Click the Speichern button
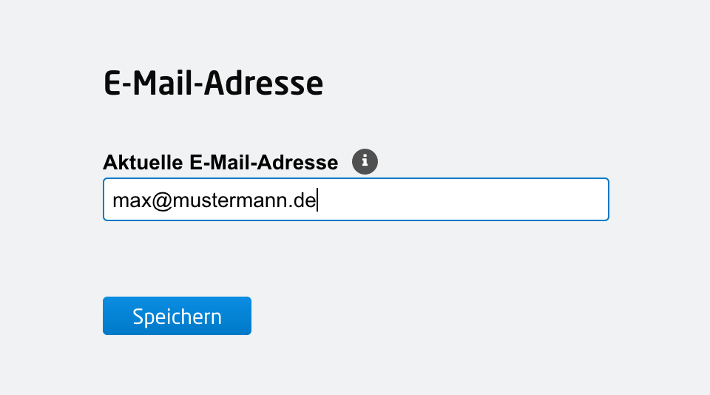 click(177, 316)
